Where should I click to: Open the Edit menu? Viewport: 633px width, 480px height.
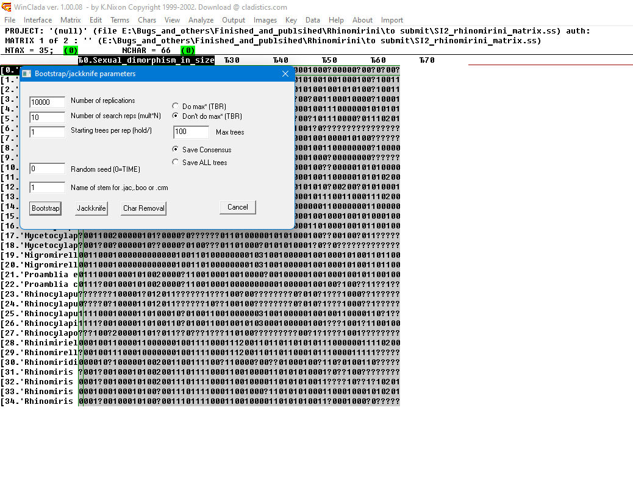click(96, 20)
